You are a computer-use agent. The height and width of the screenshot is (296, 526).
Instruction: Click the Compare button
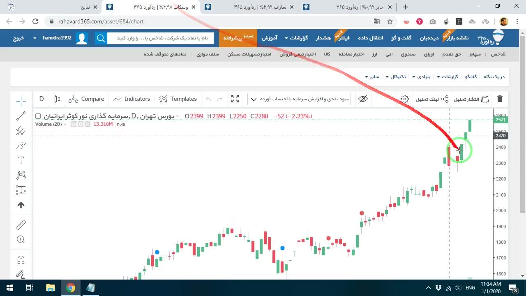(x=87, y=99)
